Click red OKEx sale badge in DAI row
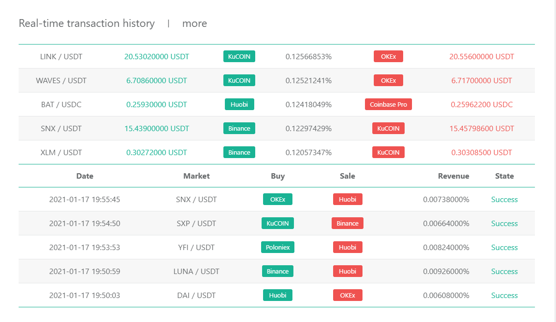556x322 pixels. [x=347, y=295]
